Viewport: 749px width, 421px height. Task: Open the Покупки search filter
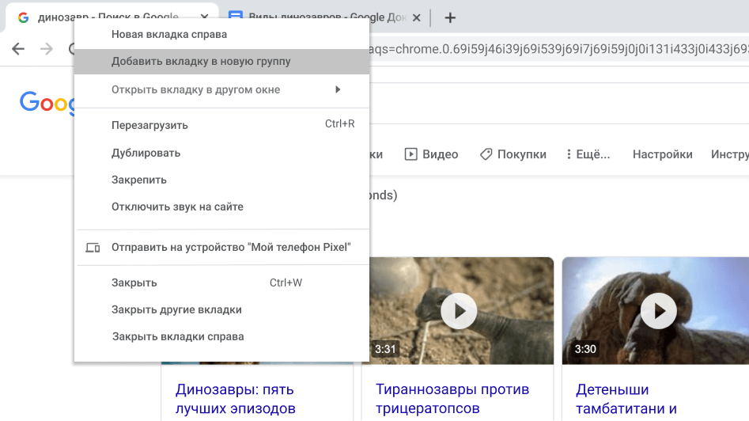[513, 154]
